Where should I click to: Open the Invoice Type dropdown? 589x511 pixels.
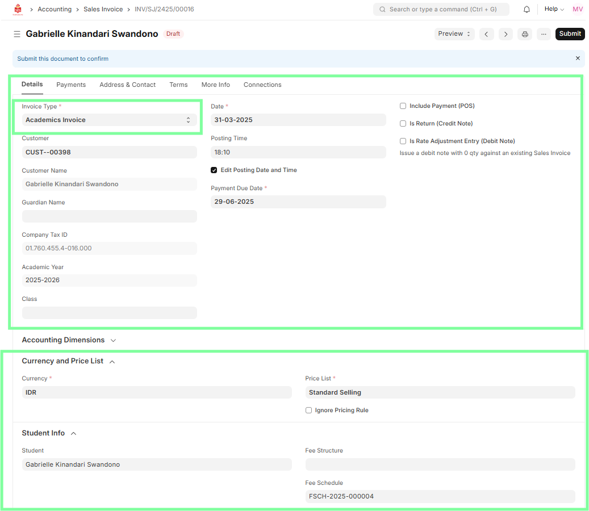coord(109,120)
